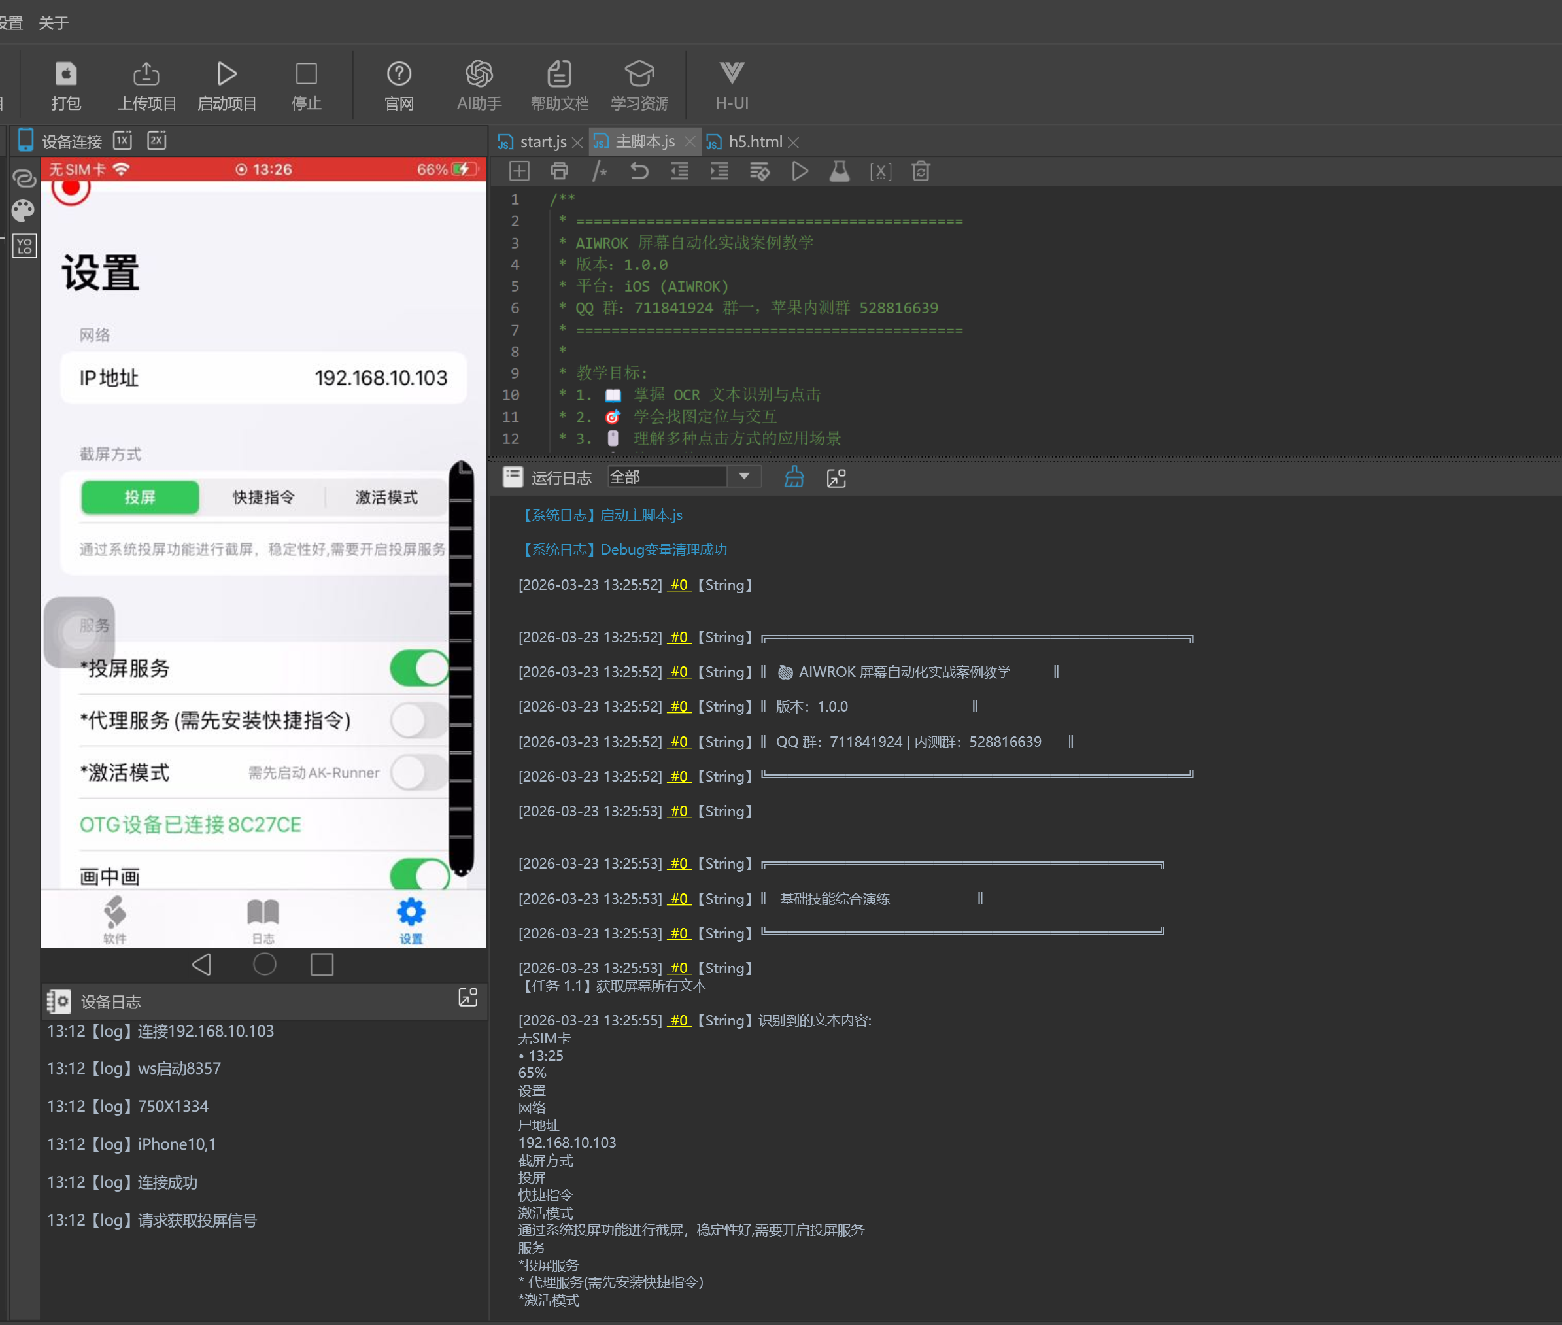The height and width of the screenshot is (1325, 1562).
Task: Click the undo arrow in editor toolbar
Action: pyautogui.click(x=639, y=171)
